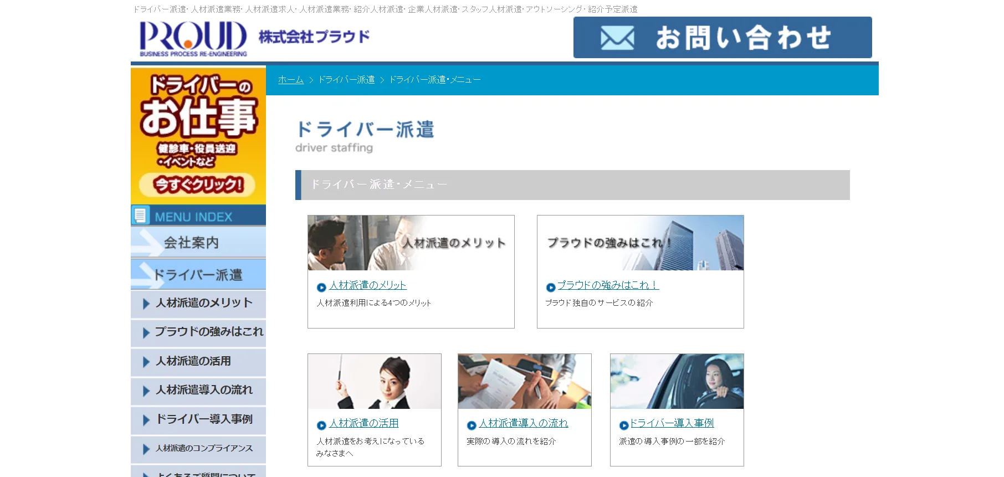Viewport: 1004px width, 477px height.
Task: Click arrow icon beside sidebar 人材派遣の活用
Action: pos(146,362)
